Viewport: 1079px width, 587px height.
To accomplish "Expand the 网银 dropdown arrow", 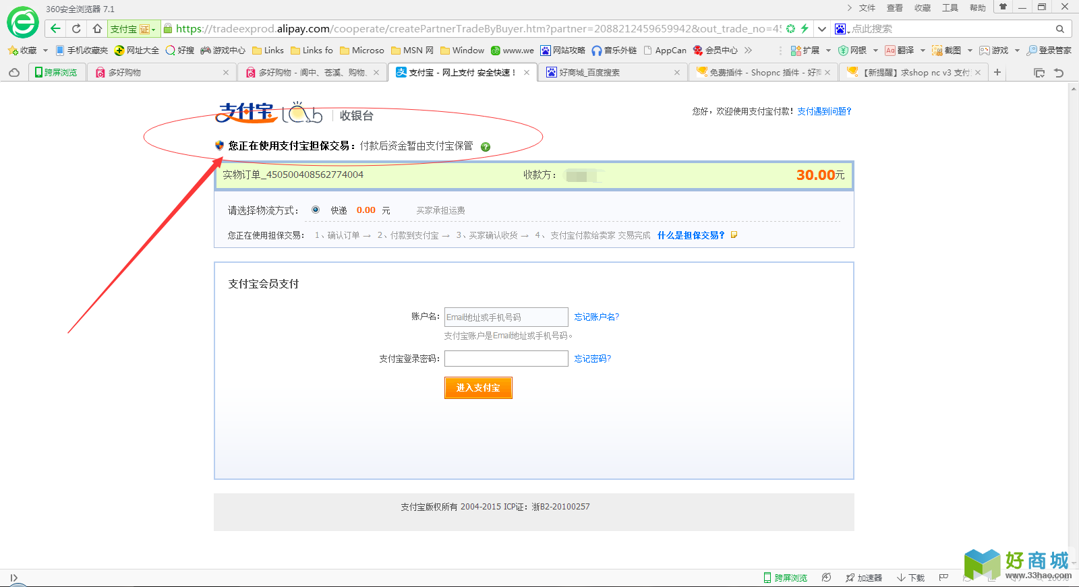I will click(875, 51).
